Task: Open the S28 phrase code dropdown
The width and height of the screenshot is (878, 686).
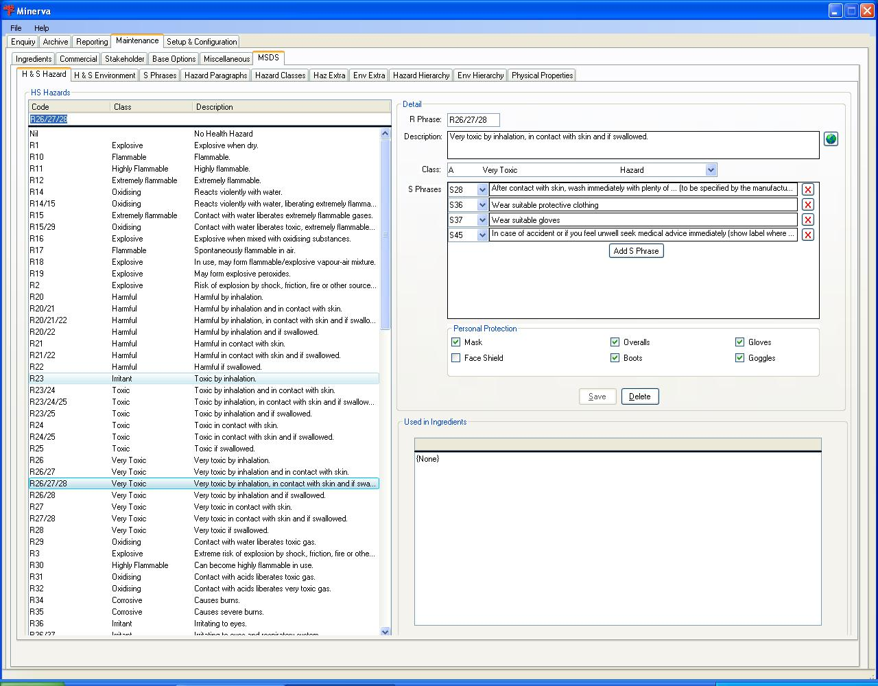Action: click(x=482, y=189)
